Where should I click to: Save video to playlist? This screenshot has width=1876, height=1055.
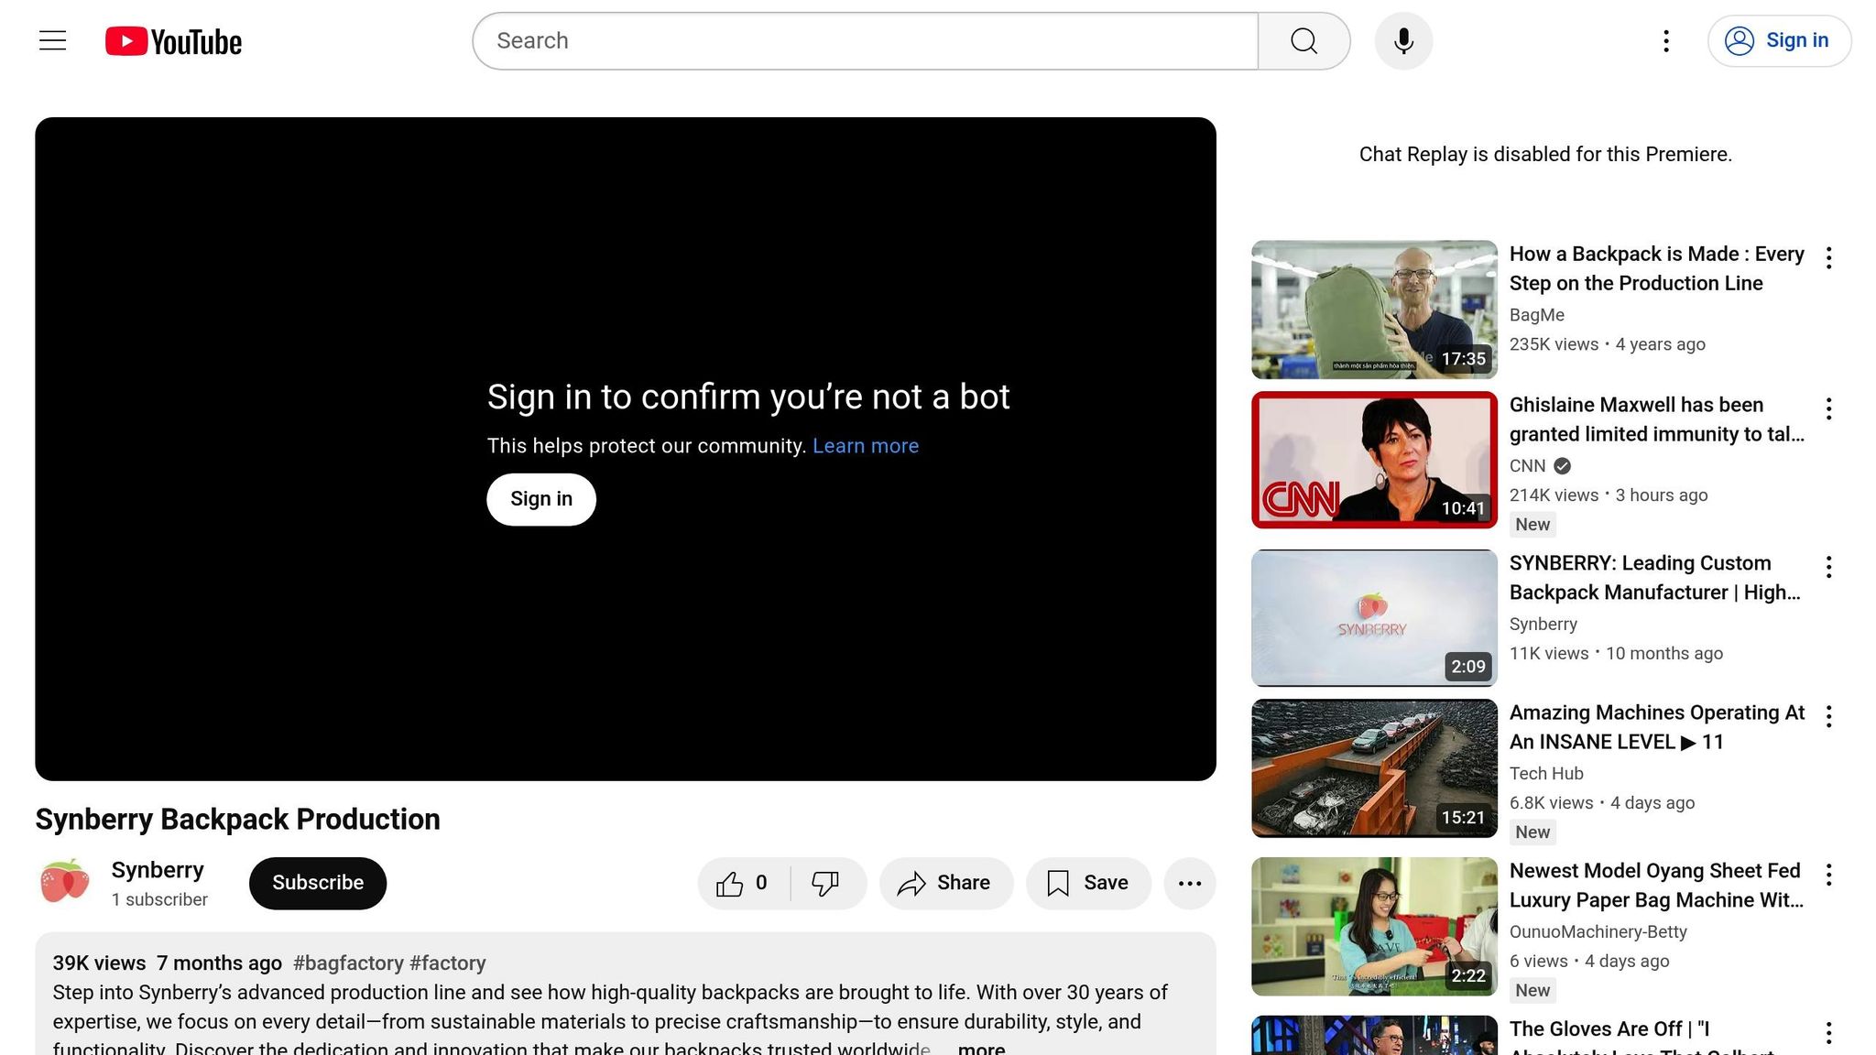1088,883
